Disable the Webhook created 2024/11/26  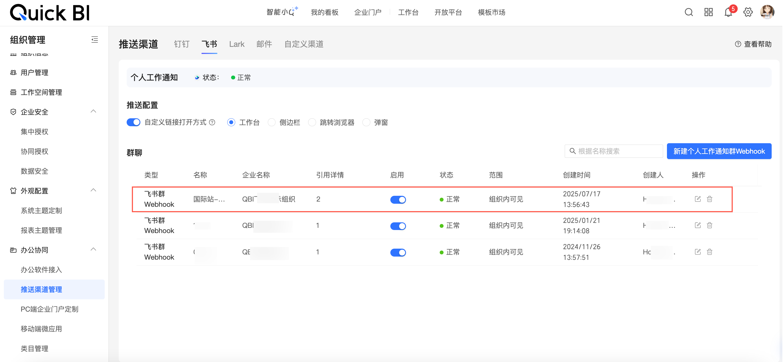coord(398,252)
